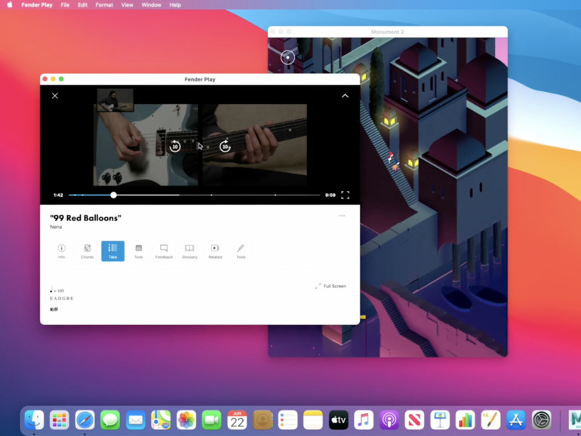
Task: Open the Help menu
Action: (x=175, y=5)
